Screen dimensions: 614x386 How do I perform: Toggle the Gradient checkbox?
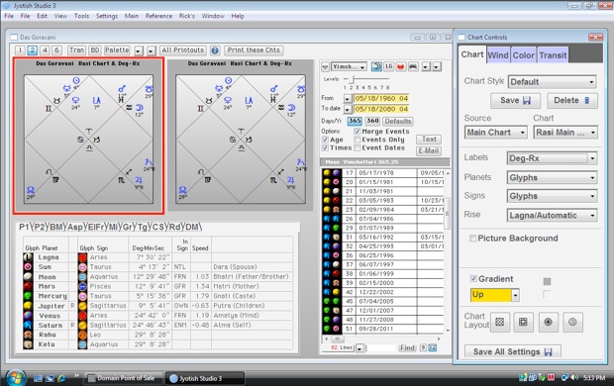click(473, 279)
